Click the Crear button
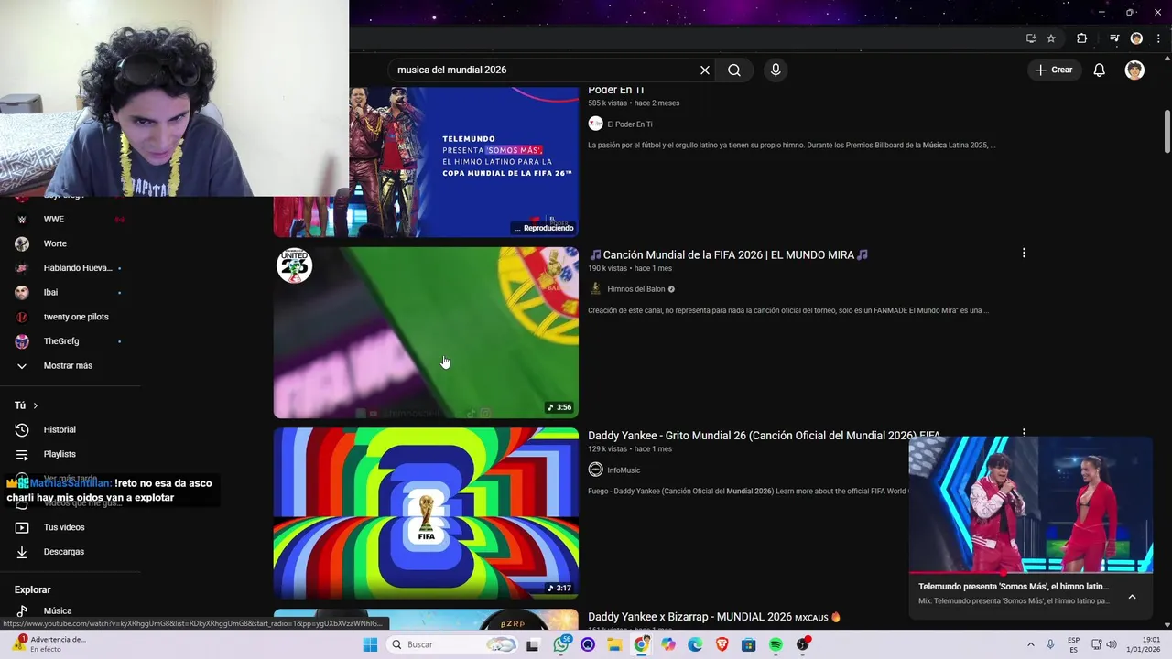The image size is (1172, 659). [1054, 70]
